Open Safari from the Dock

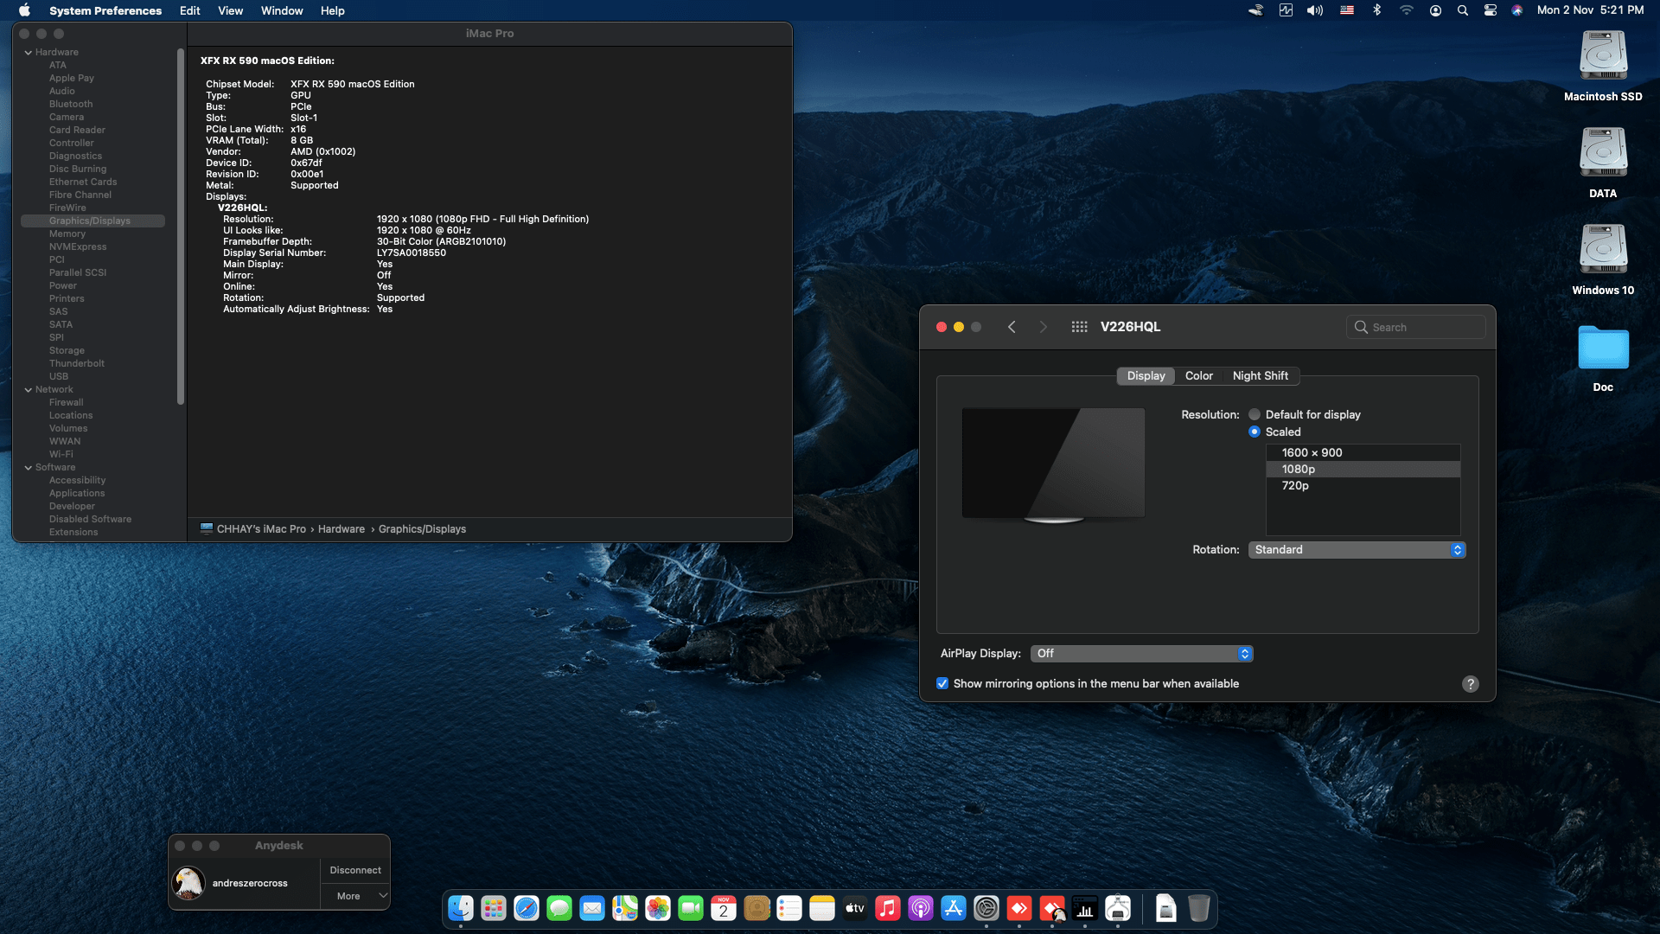pos(525,909)
